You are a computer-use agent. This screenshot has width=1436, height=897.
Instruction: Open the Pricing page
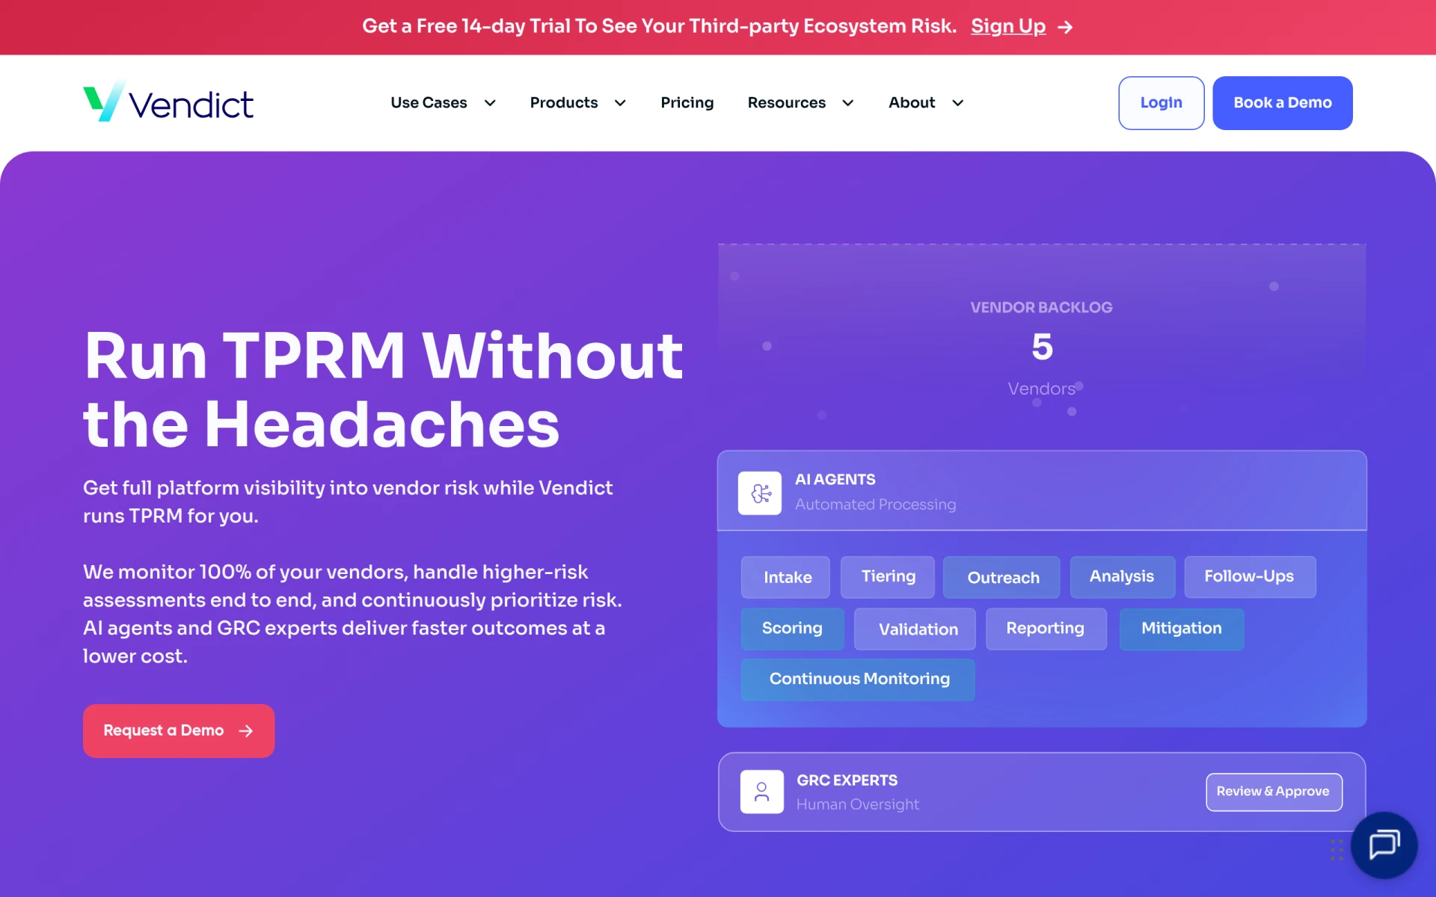pos(687,102)
